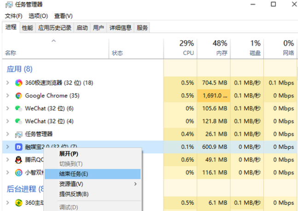Click the 105.6 MB memory cell
298x211 pixels.
click(214, 109)
